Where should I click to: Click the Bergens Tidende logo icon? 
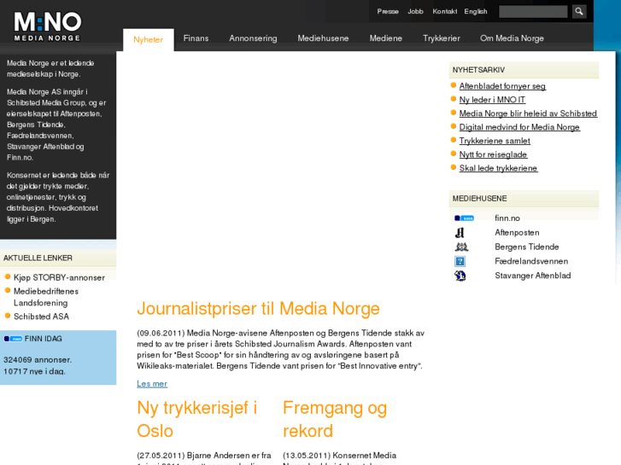(461, 247)
